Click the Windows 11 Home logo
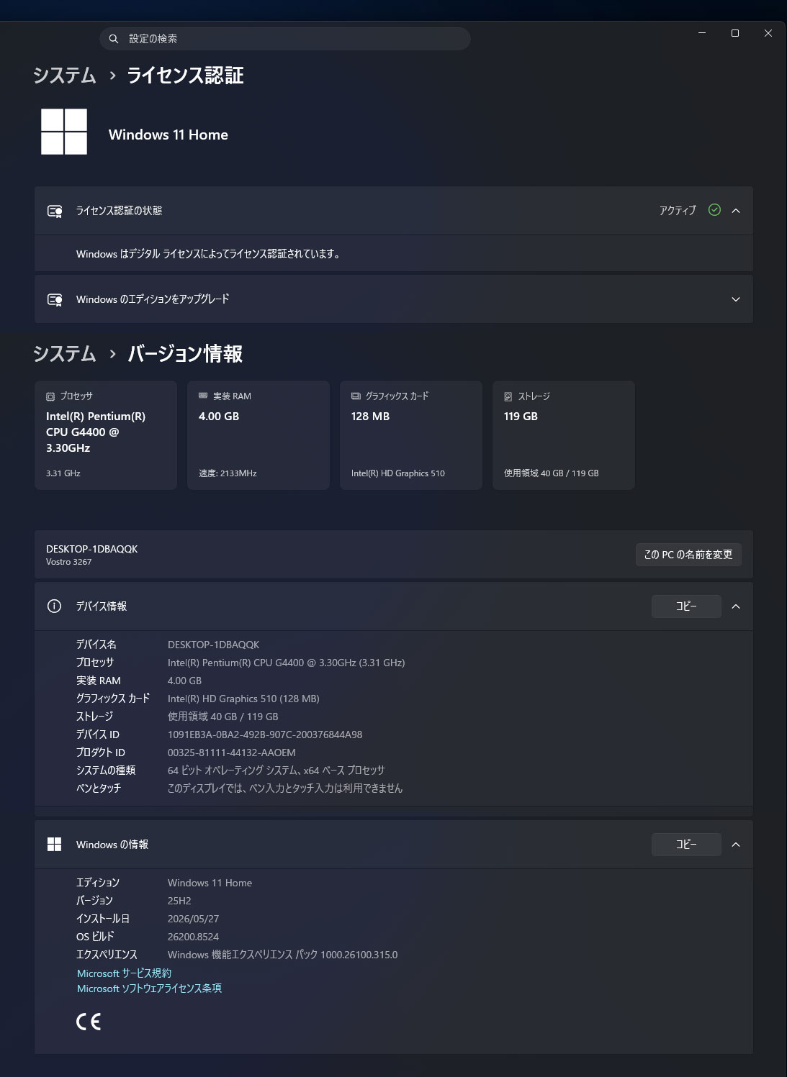 coord(64,132)
